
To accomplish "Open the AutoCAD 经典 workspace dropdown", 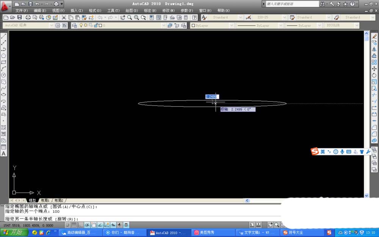I will (52, 25).
